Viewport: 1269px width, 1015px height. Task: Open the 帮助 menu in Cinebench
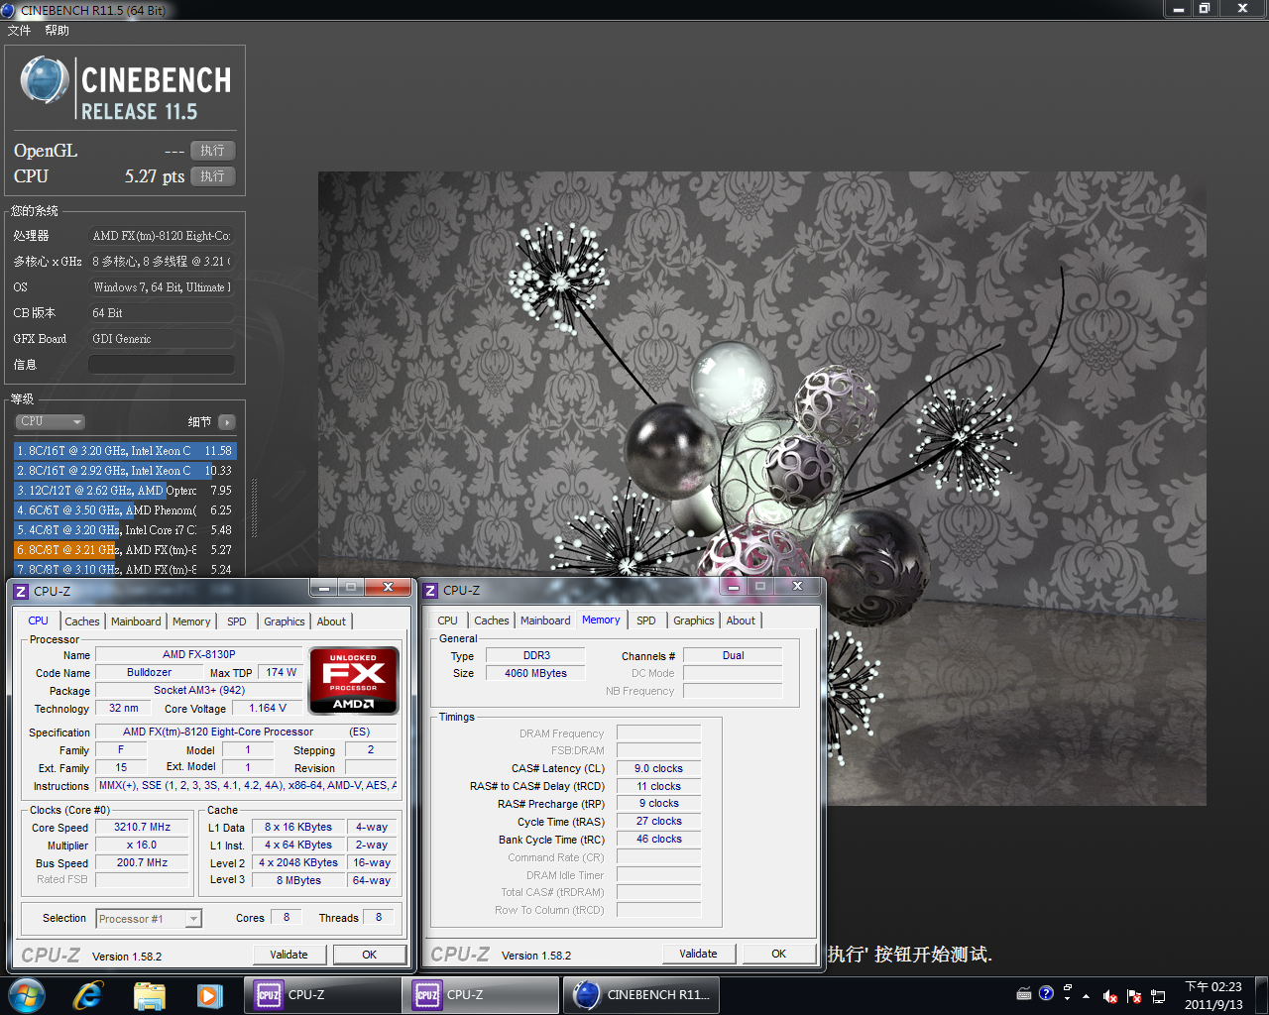point(57,31)
